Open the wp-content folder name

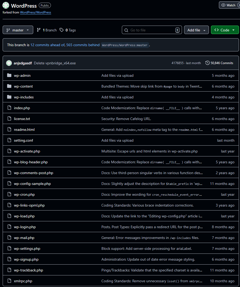pos(23,86)
